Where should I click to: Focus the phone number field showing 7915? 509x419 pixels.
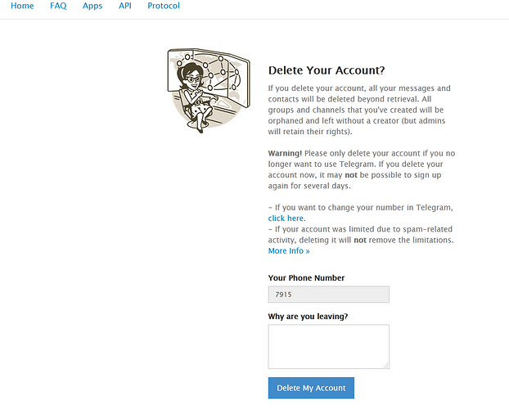(328, 295)
